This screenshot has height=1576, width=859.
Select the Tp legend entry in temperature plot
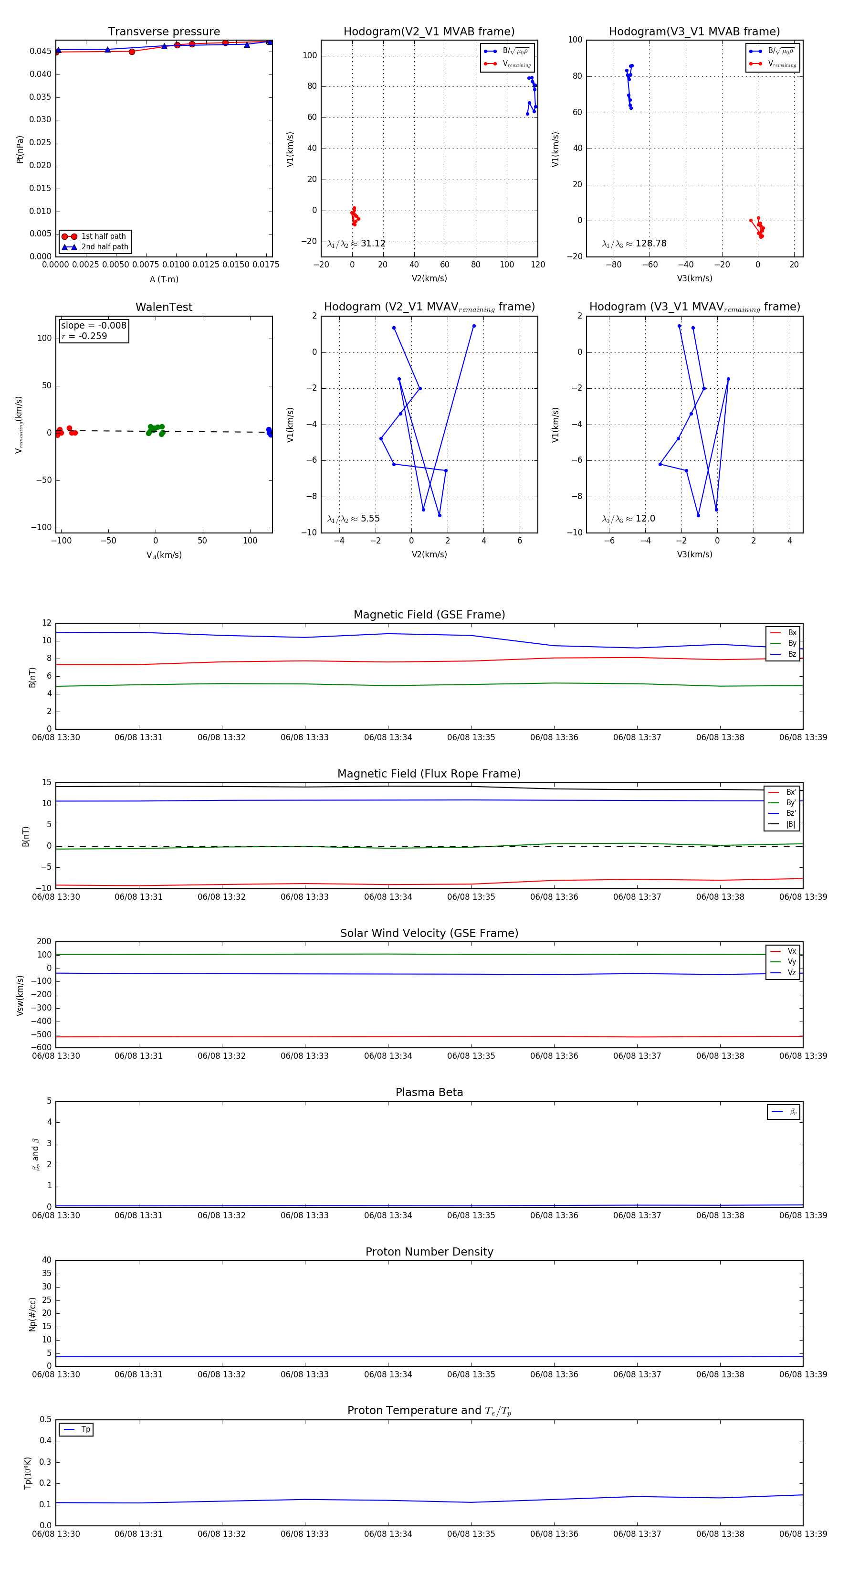point(76,1429)
